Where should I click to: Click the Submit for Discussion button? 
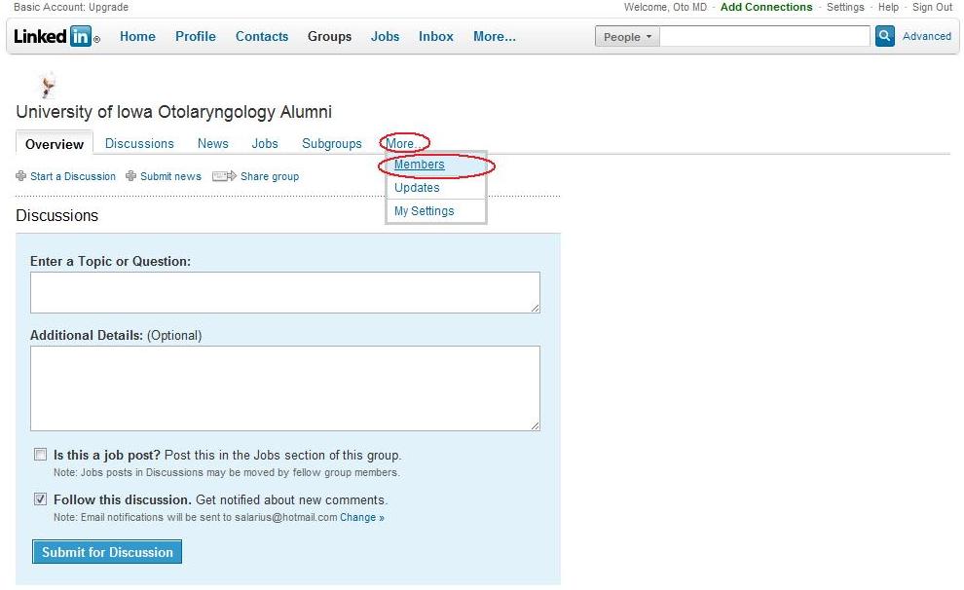[x=107, y=552]
